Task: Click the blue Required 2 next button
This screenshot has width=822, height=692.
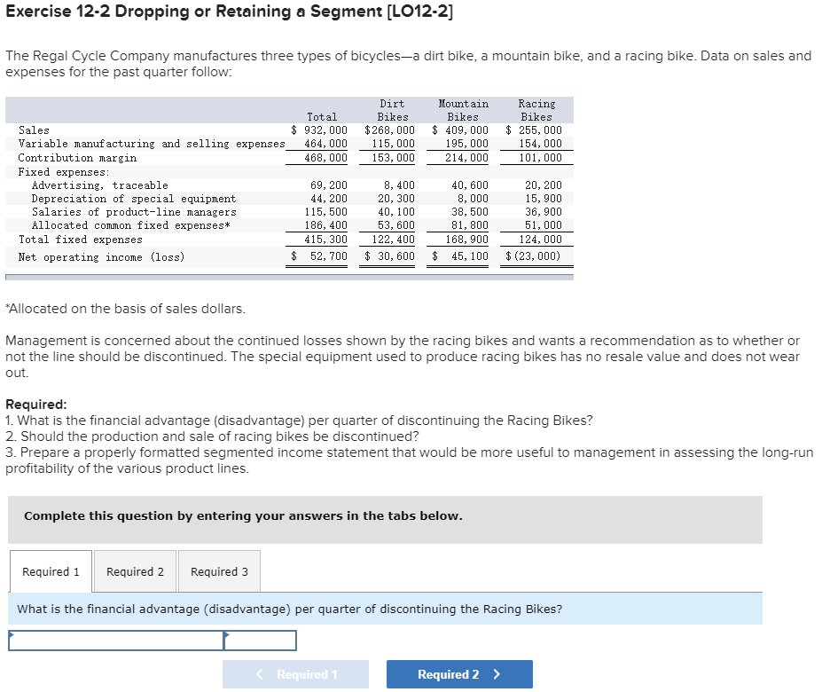Action: tap(459, 674)
